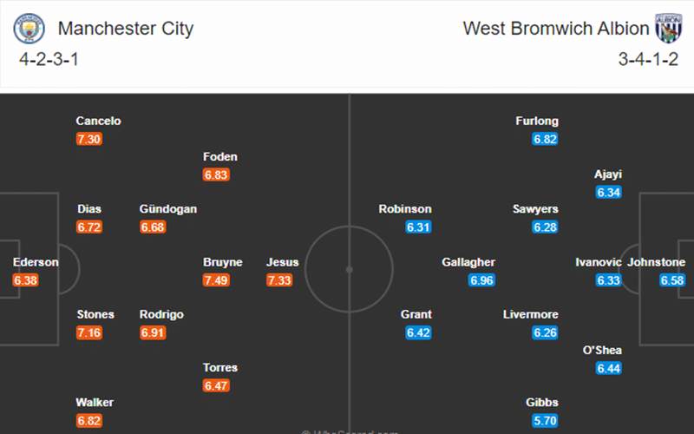
Task: Select Gallagher's 6.96 rating badge
Action: coord(481,280)
